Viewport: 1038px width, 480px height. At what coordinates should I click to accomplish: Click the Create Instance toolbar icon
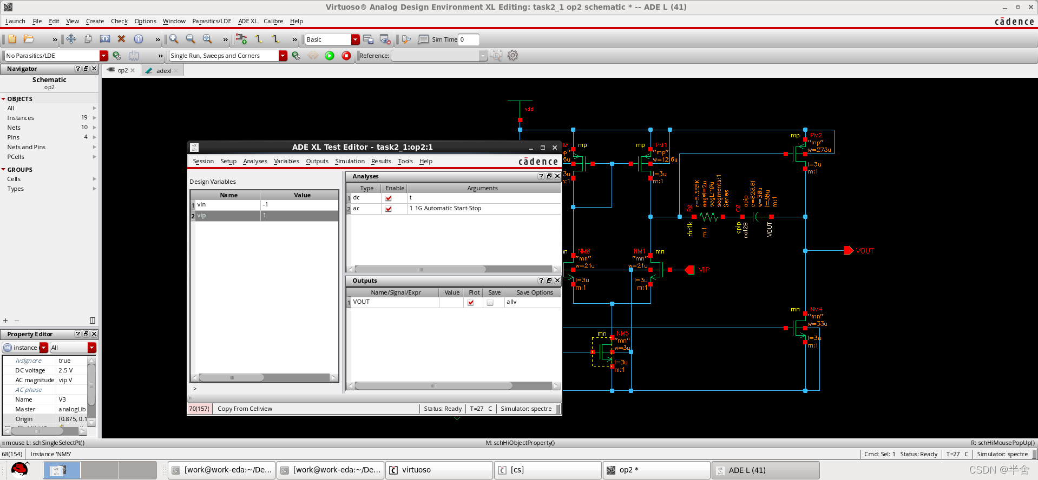(x=241, y=39)
